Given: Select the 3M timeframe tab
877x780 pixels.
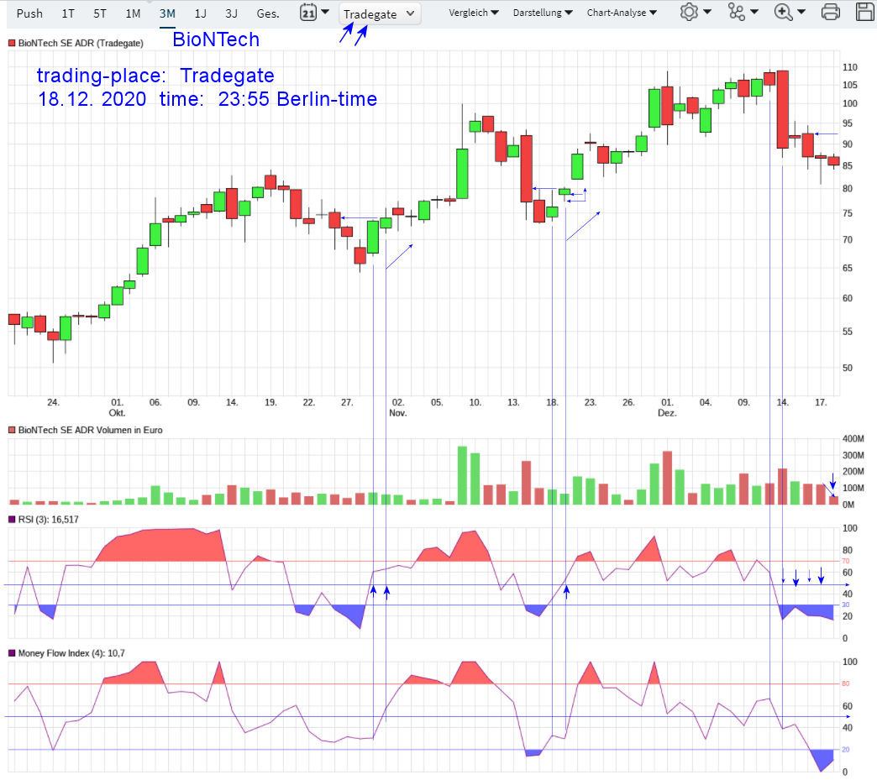Looking at the screenshot, I should click(x=167, y=13).
